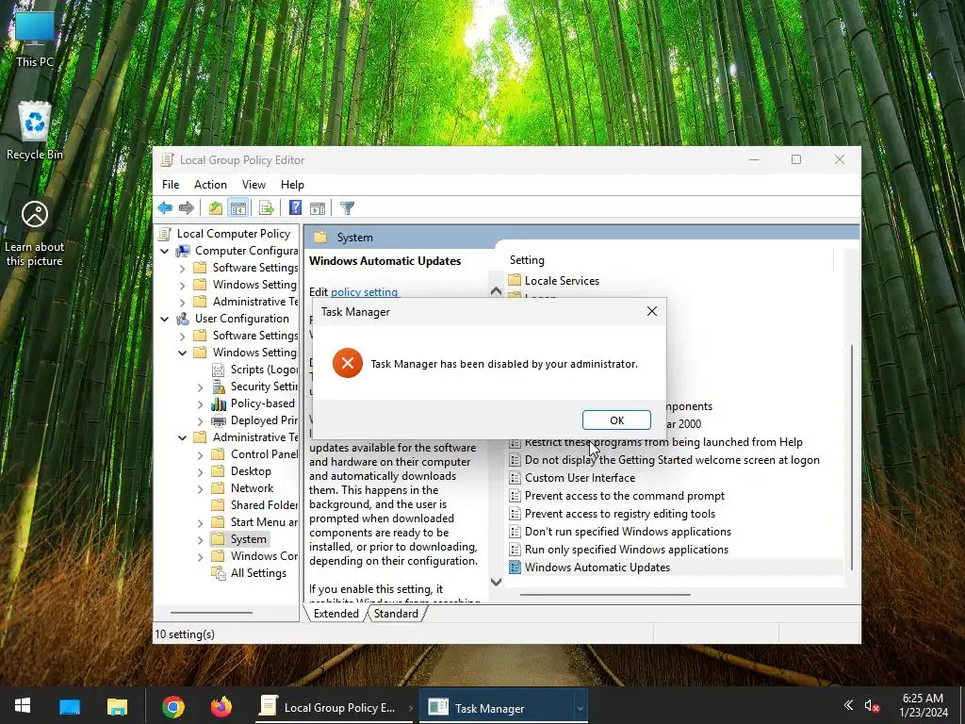Open the Help menu
965x724 pixels.
coord(292,185)
